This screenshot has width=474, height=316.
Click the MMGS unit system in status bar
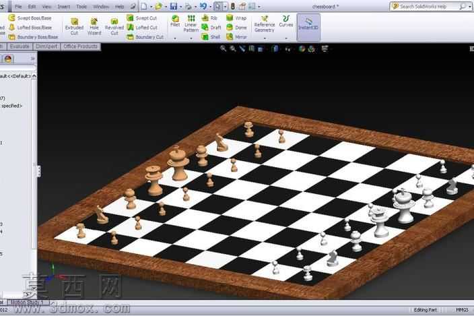click(462, 310)
